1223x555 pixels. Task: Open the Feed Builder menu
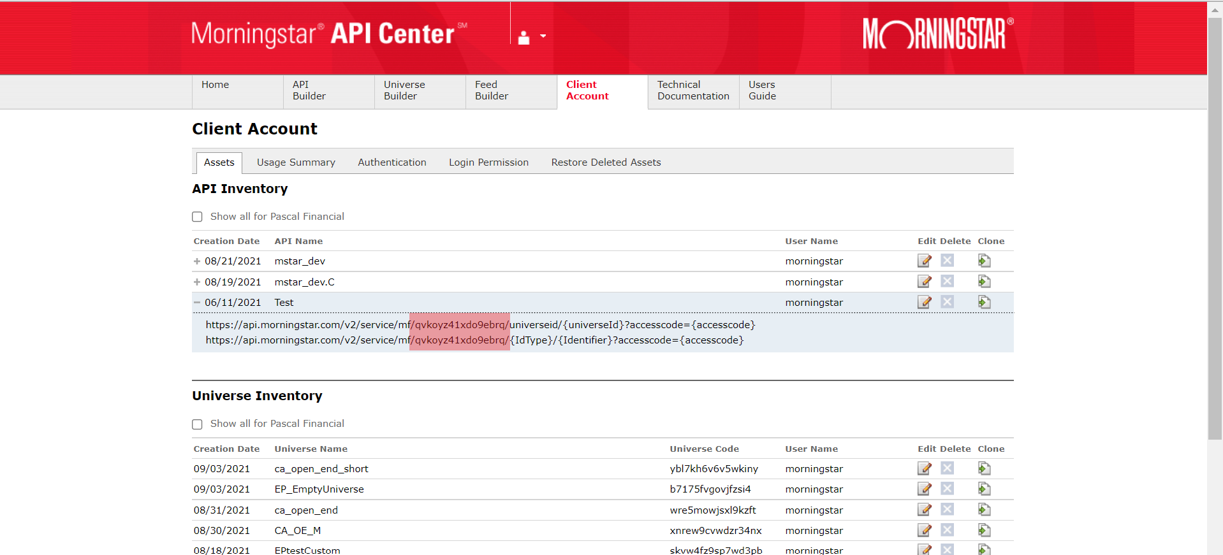click(511, 92)
